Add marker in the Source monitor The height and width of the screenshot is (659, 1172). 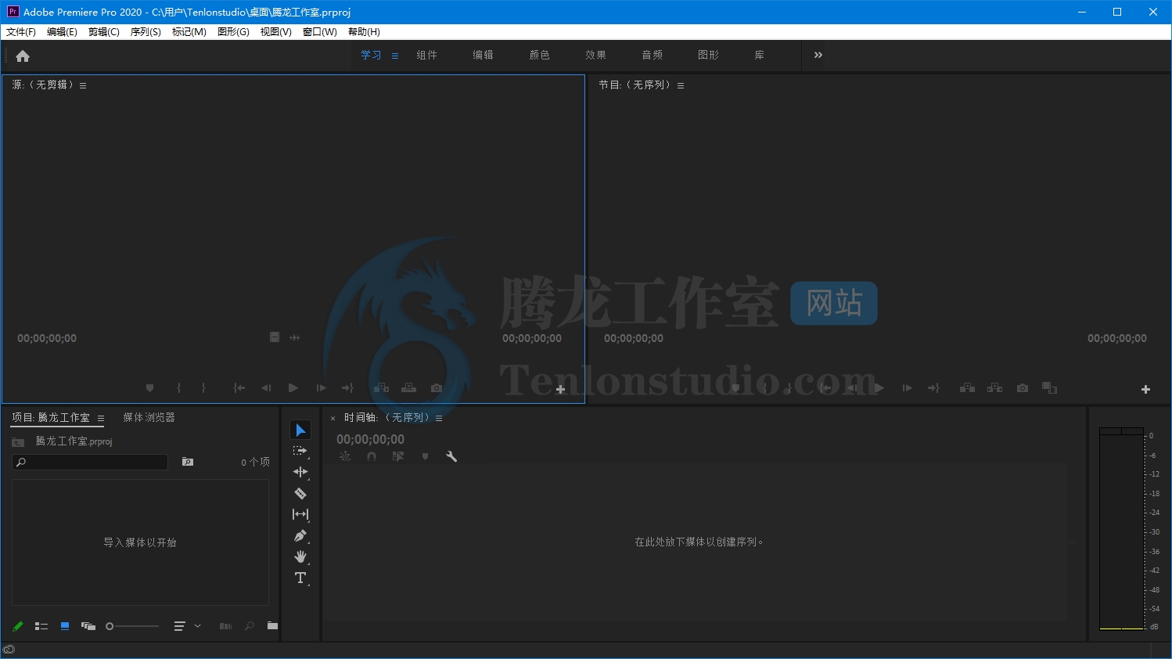click(149, 388)
